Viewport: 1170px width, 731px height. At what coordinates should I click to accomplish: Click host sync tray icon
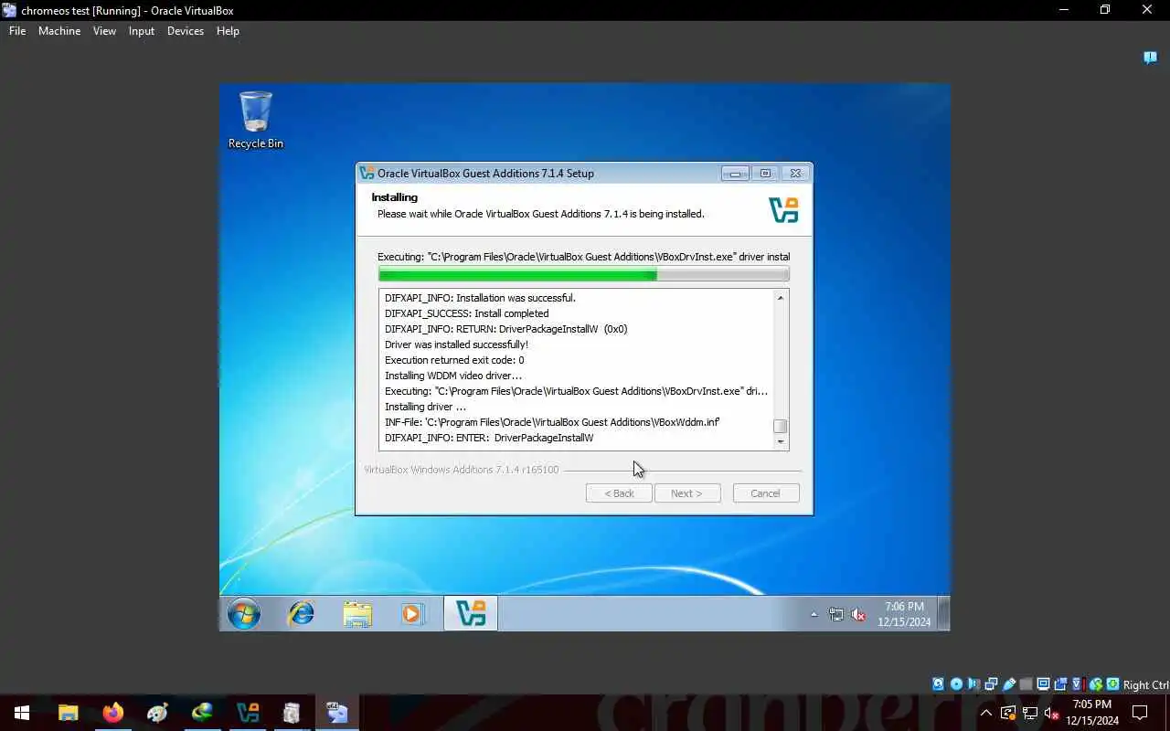(1008, 713)
